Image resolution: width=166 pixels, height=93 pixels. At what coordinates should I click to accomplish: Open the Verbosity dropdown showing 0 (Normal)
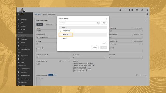pyautogui.click(x=126, y=44)
